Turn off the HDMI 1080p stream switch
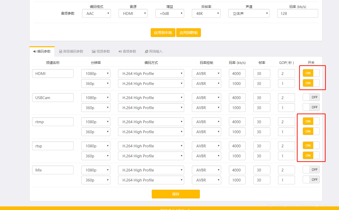The width and height of the screenshot is (339, 210). 311,73
